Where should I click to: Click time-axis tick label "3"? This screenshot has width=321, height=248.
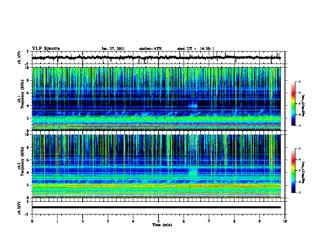point(108,221)
